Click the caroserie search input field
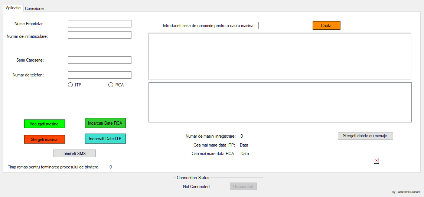Image resolution: width=424 pixels, height=197 pixels. pos(281,26)
